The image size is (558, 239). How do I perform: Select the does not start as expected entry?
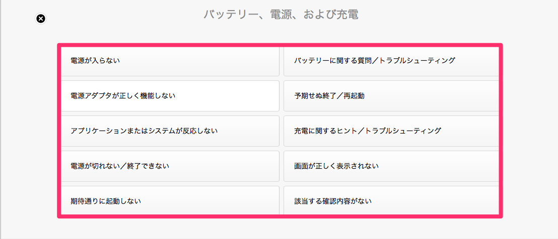pos(170,201)
